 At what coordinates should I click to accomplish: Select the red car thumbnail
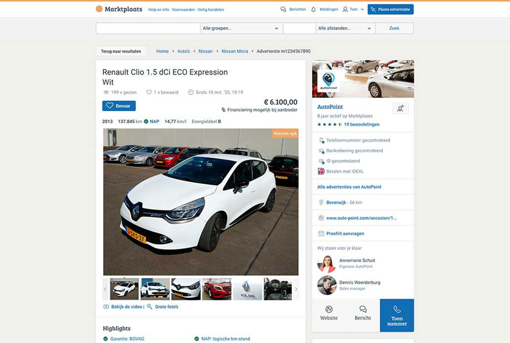coord(216,289)
